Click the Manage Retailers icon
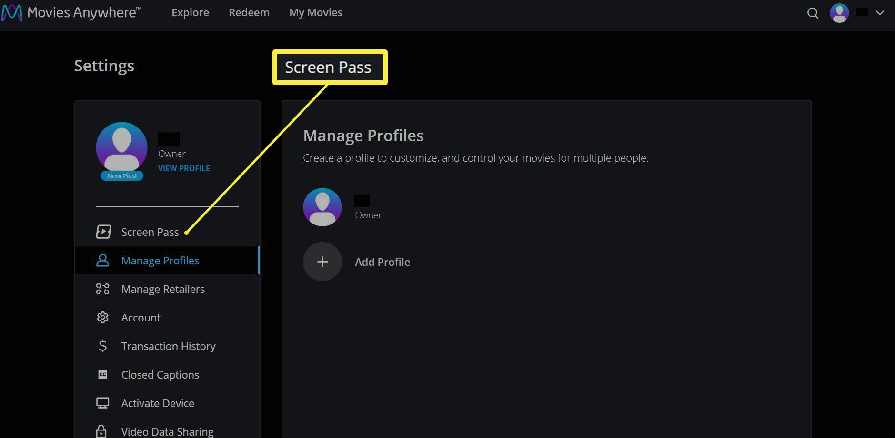The image size is (895, 438). tap(102, 289)
